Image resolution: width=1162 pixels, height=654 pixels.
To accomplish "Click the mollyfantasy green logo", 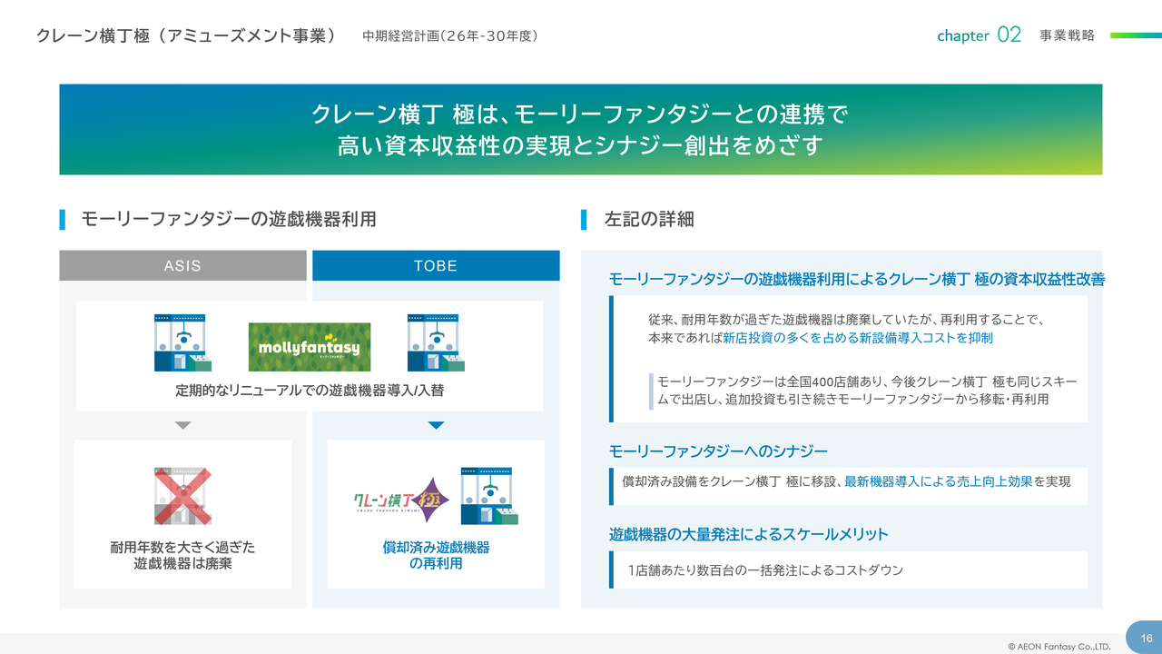I will (x=309, y=346).
